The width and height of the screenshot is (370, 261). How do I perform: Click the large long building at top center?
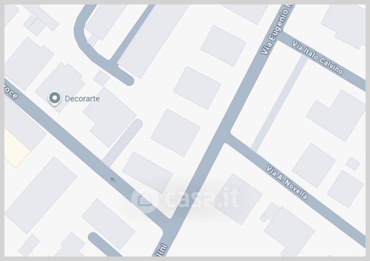[153, 41]
